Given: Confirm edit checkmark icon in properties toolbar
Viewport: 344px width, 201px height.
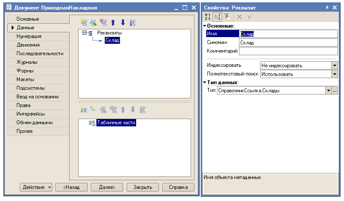Looking at the screenshot, I should click(249, 17).
